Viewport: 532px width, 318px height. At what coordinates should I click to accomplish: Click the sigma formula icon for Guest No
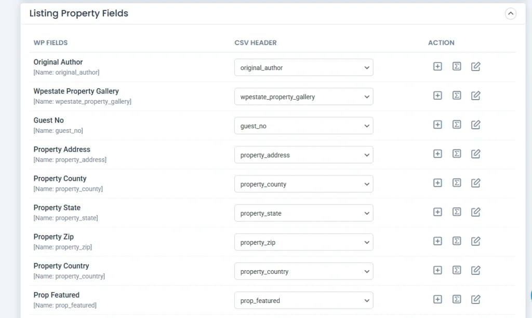click(457, 125)
